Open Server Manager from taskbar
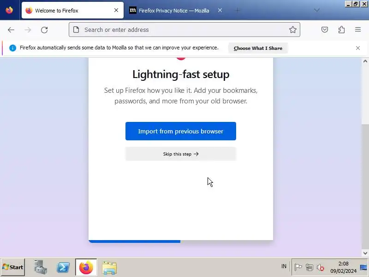The height and width of the screenshot is (277, 369). (40, 267)
